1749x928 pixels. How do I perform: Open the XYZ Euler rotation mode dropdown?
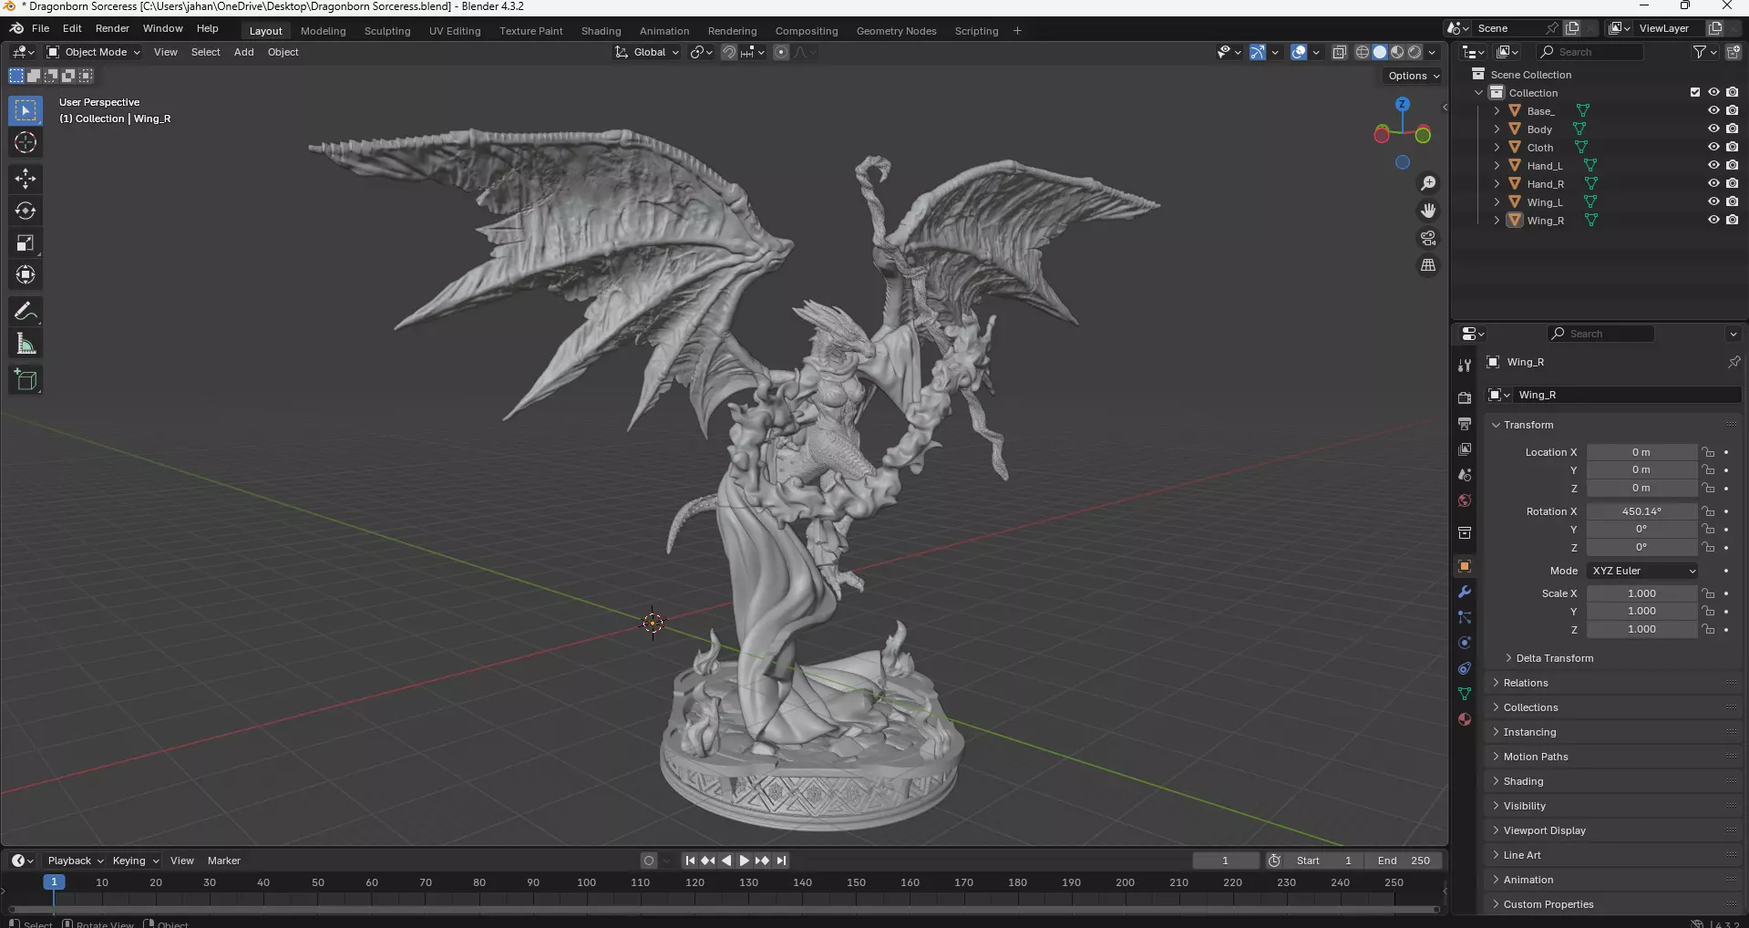1642,571
